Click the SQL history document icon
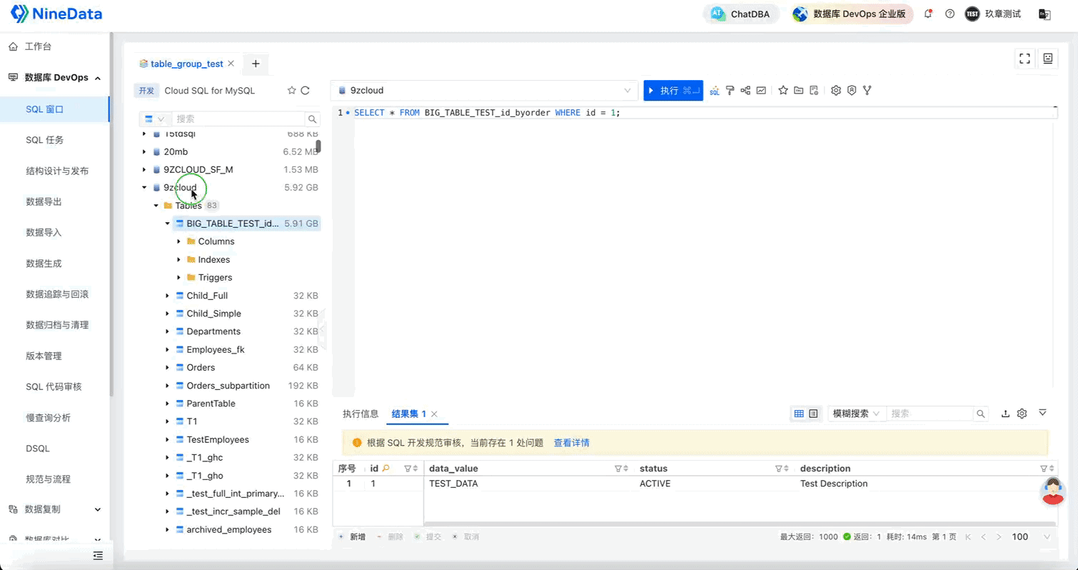Viewport: 1078px width, 570px height. click(x=814, y=91)
